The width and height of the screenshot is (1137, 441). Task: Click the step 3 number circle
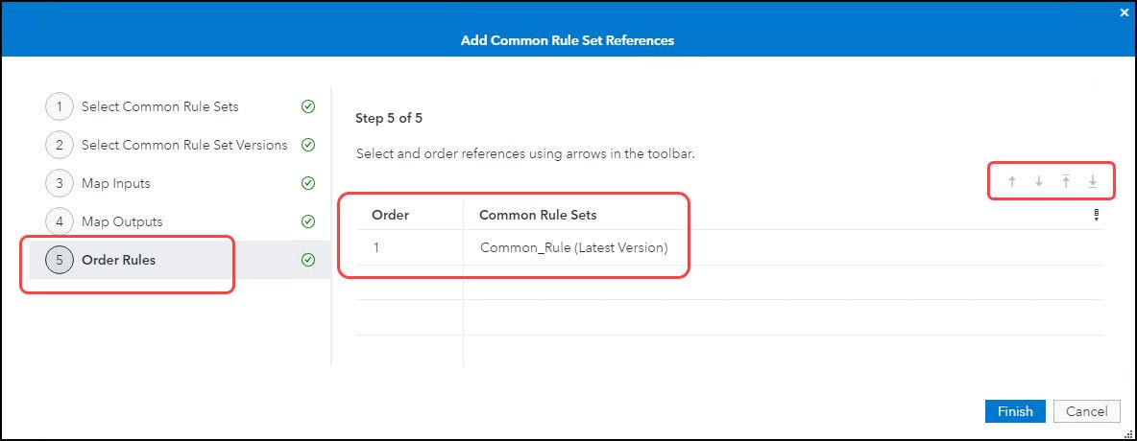(60, 183)
